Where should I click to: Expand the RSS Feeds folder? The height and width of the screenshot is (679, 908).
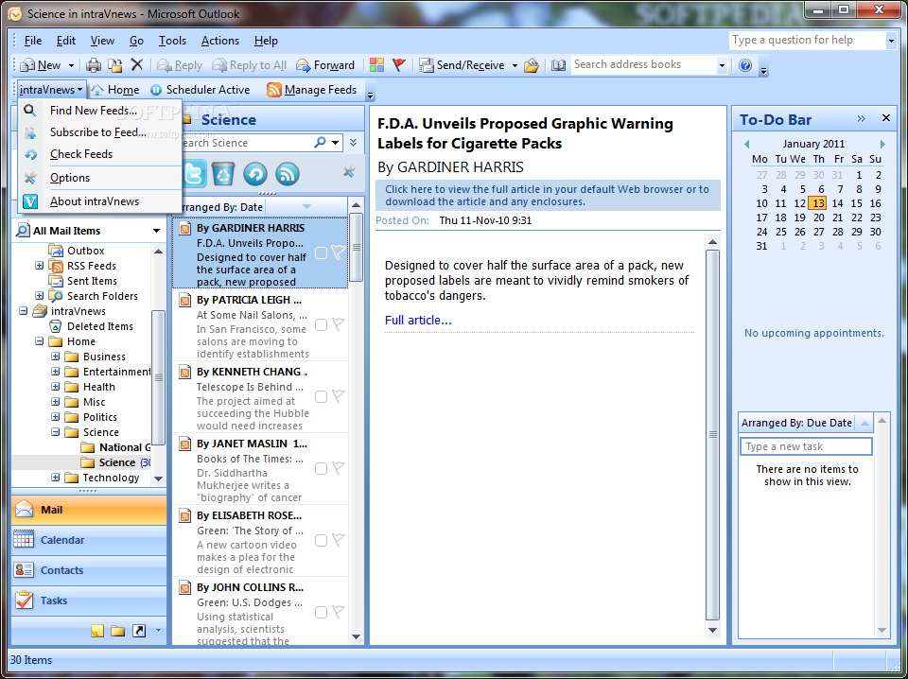[x=40, y=266]
